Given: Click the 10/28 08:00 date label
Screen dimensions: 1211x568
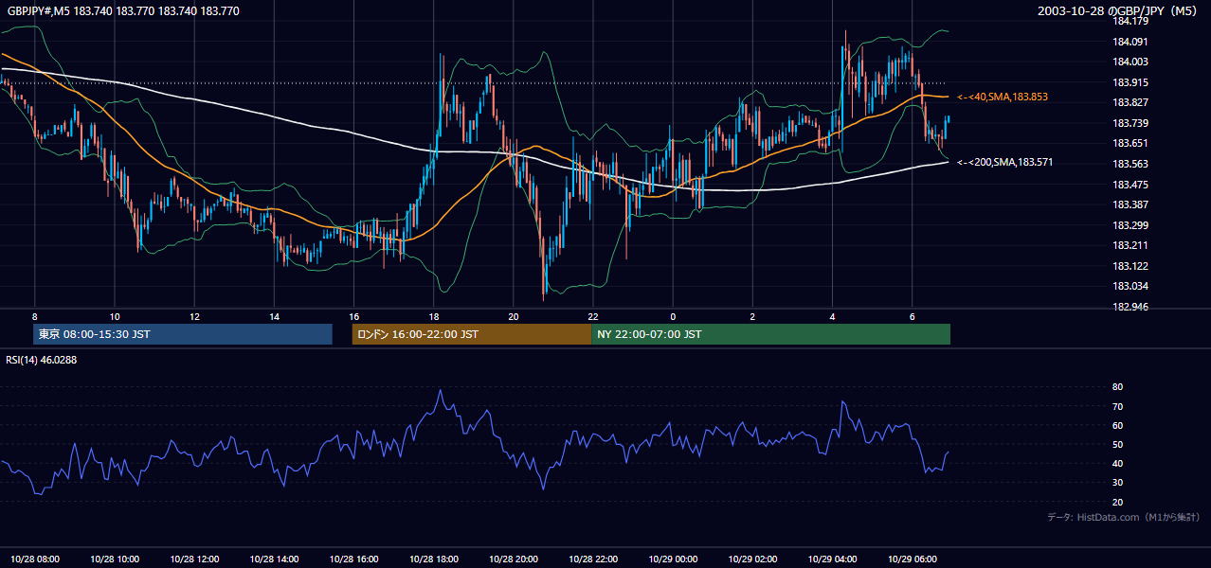Looking at the screenshot, I should coord(35,559).
